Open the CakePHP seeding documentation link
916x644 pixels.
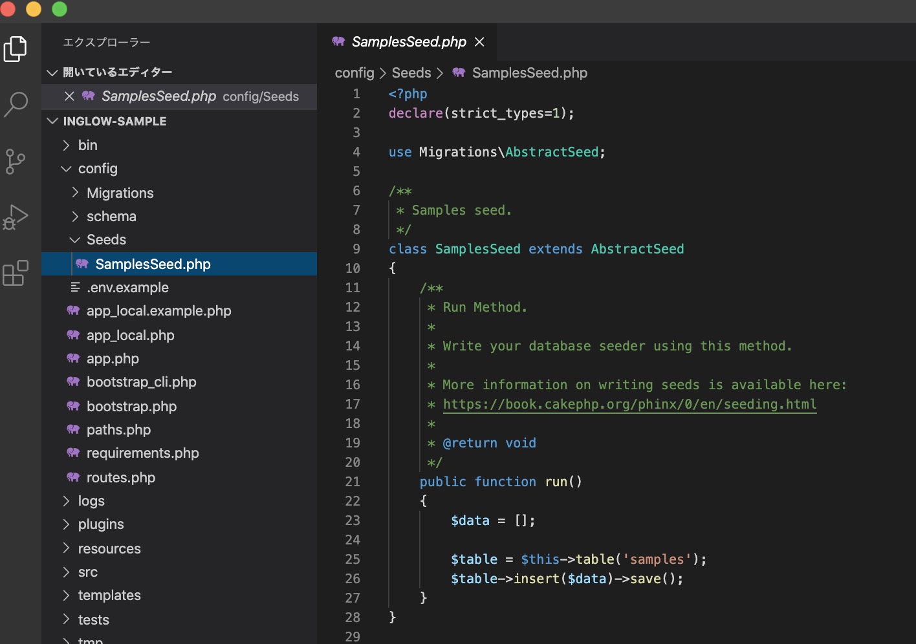pos(629,404)
